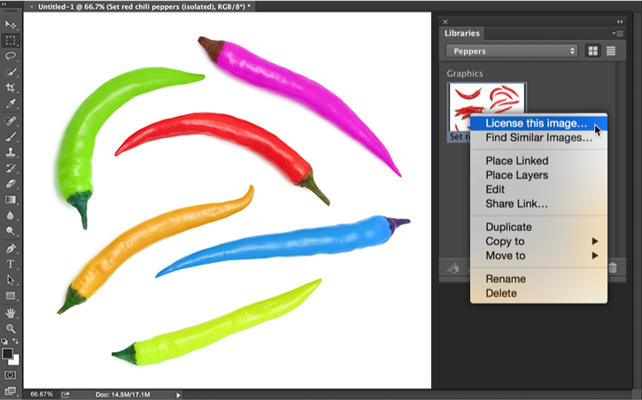This screenshot has width=642, height=400.
Task: Click Place Linked in the context menu
Action: click(x=516, y=161)
